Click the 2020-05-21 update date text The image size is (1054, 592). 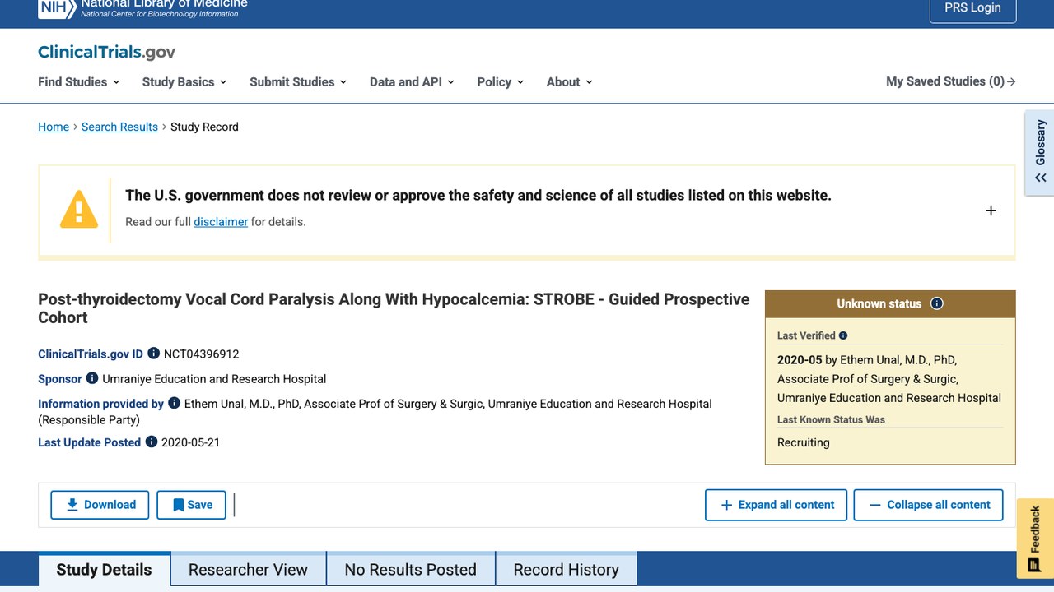click(191, 442)
